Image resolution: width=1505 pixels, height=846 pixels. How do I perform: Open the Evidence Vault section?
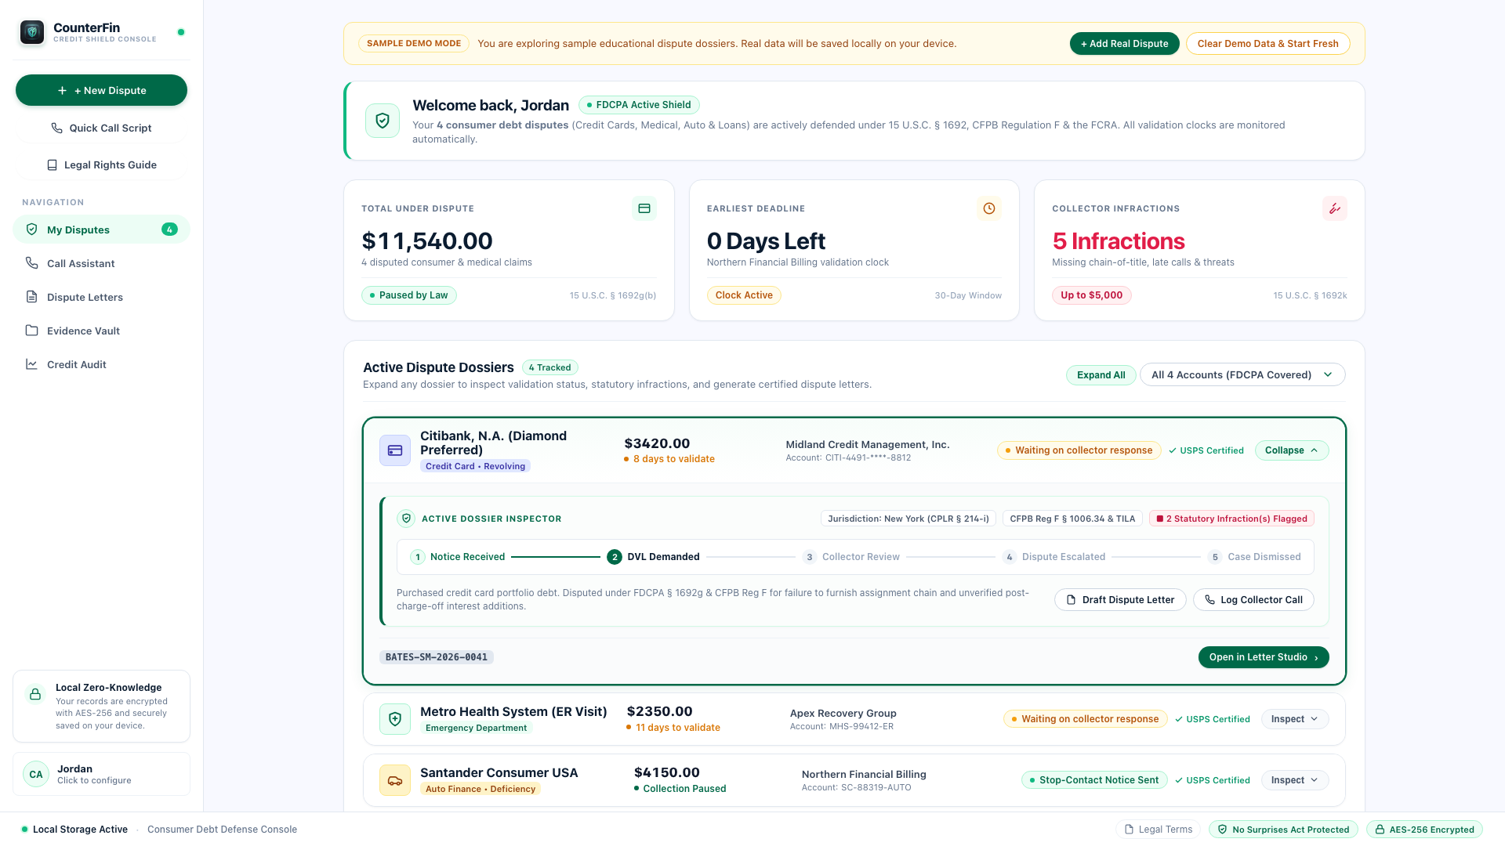click(101, 331)
